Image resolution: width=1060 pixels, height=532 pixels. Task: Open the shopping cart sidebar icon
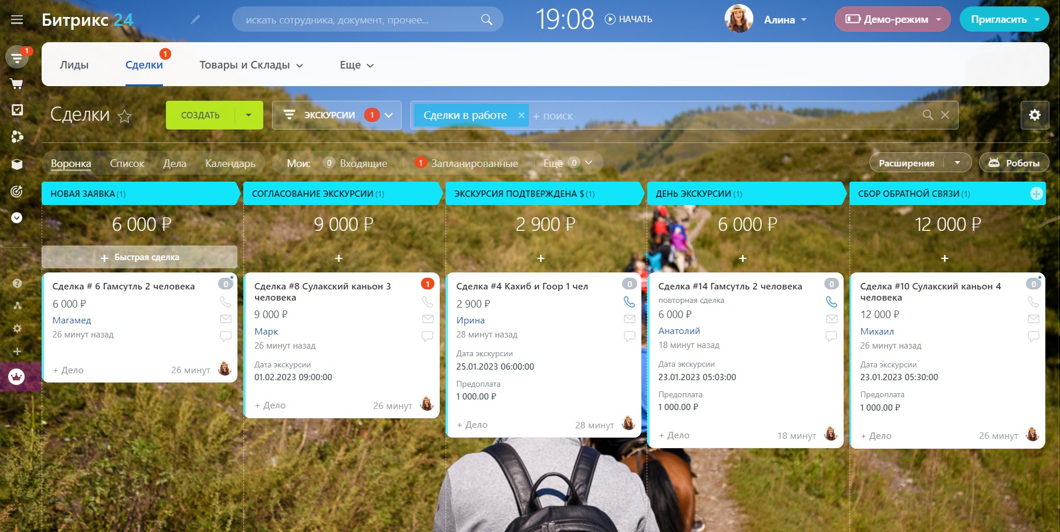17,84
